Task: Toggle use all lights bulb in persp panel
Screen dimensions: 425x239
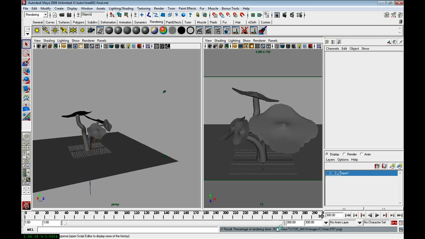Action: coord(128,46)
